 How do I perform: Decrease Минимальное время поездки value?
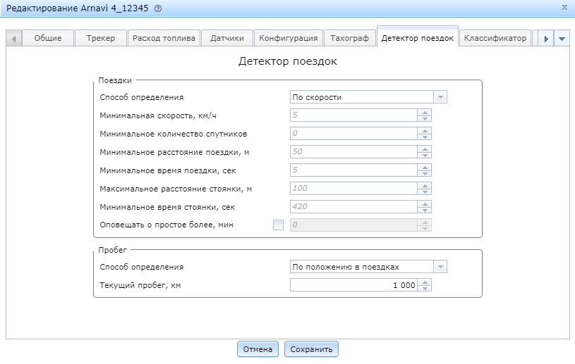pos(425,173)
